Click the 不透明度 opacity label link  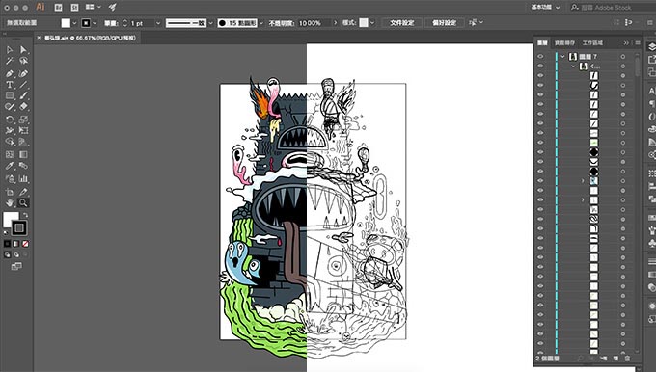point(282,23)
